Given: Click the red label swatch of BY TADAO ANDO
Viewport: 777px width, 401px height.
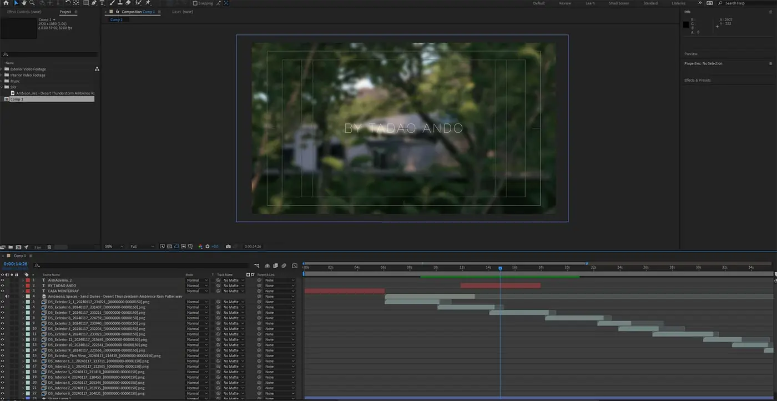Looking at the screenshot, I should click(28, 285).
